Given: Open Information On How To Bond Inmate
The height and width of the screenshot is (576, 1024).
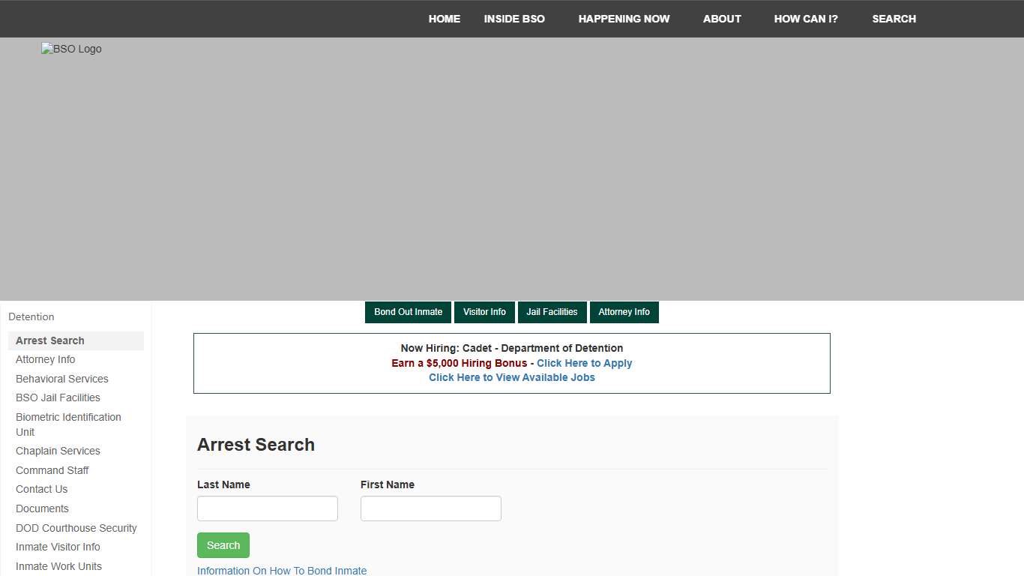Looking at the screenshot, I should 281,571.
